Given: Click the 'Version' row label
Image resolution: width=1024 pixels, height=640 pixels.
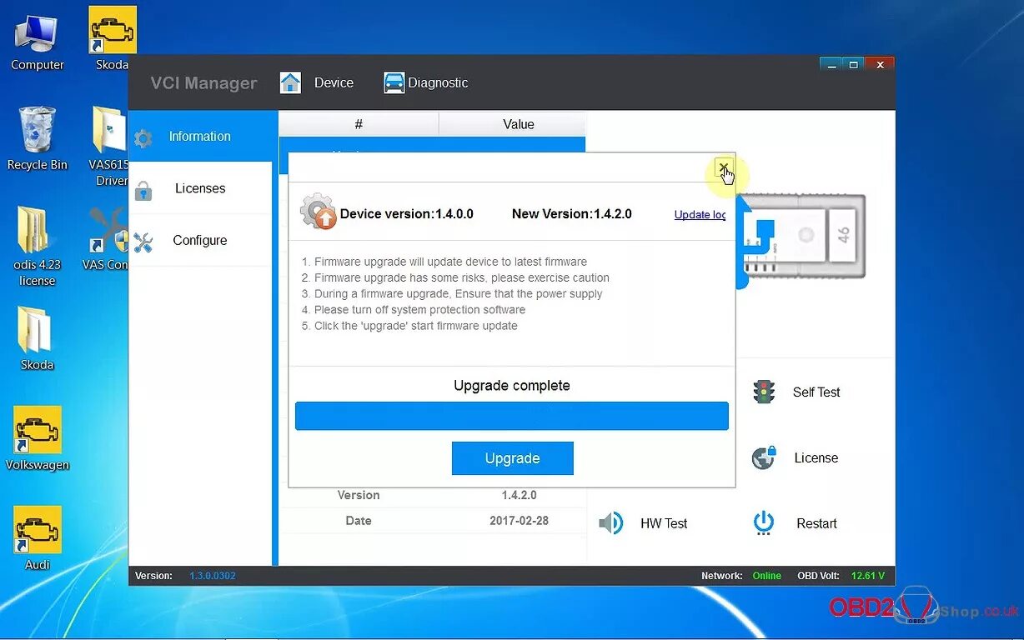Looking at the screenshot, I should point(359,495).
